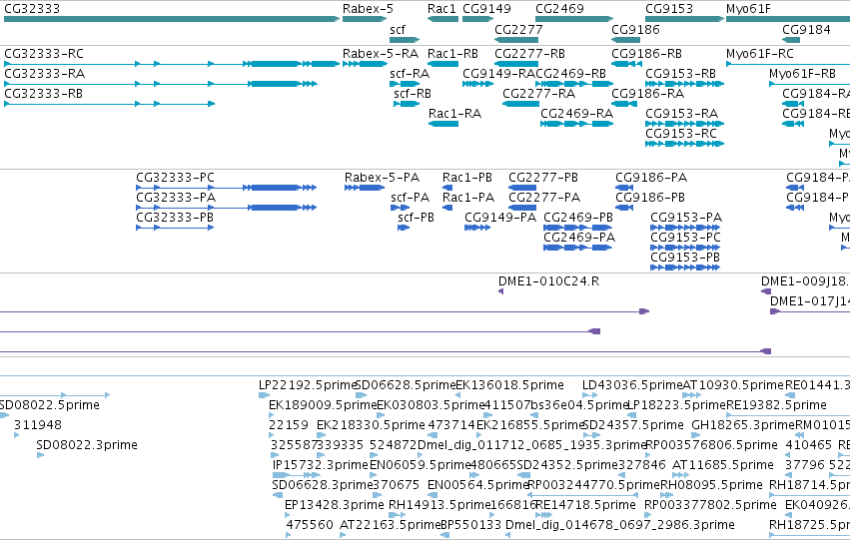Select the CG2469 gene feature
The image size is (850, 540).
point(574,20)
